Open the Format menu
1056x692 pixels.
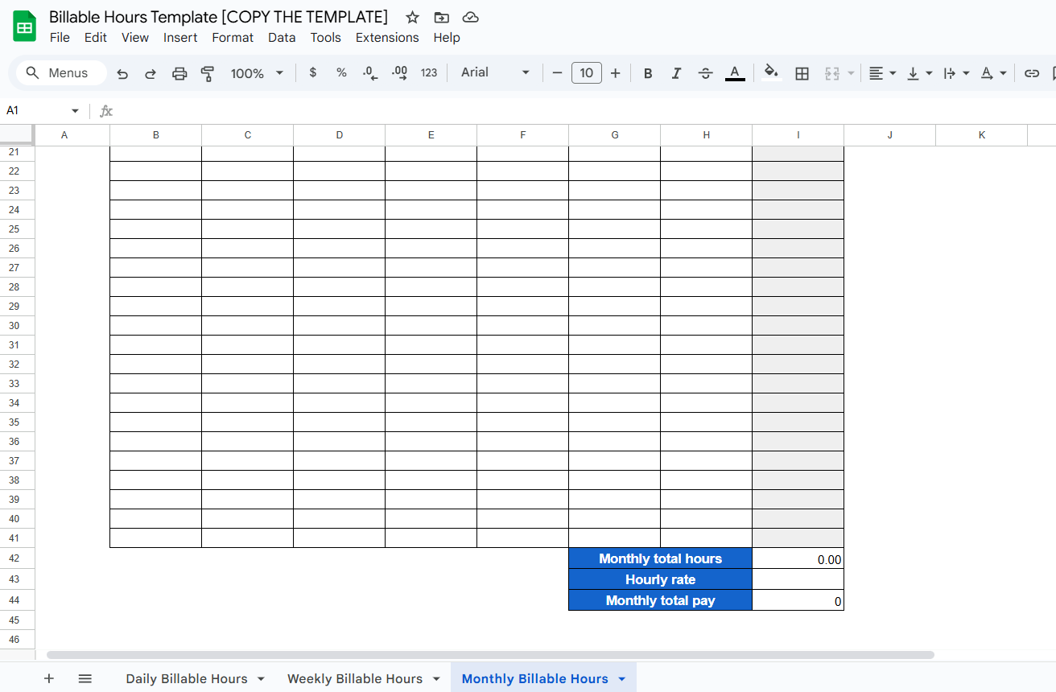(233, 37)
